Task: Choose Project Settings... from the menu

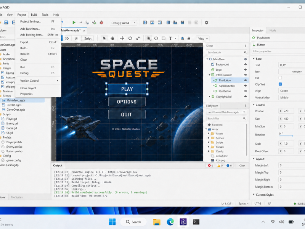Action: point(37,21)
